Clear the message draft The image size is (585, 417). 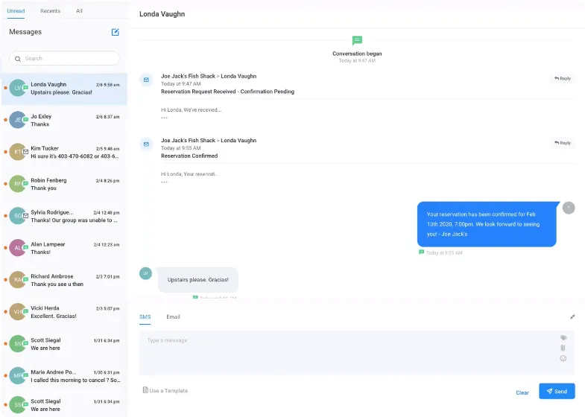pos(522,392)
